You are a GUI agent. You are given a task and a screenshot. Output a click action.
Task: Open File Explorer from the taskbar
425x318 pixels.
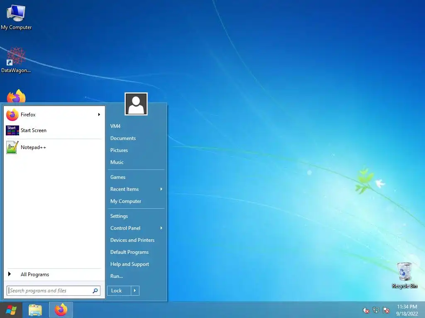35,310
